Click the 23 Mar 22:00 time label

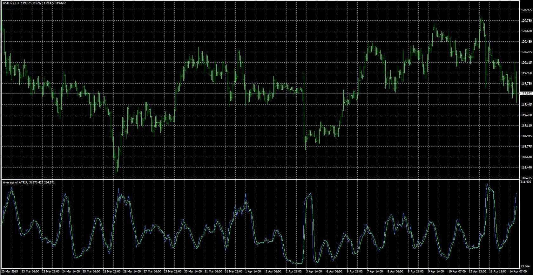coord(51,272)
